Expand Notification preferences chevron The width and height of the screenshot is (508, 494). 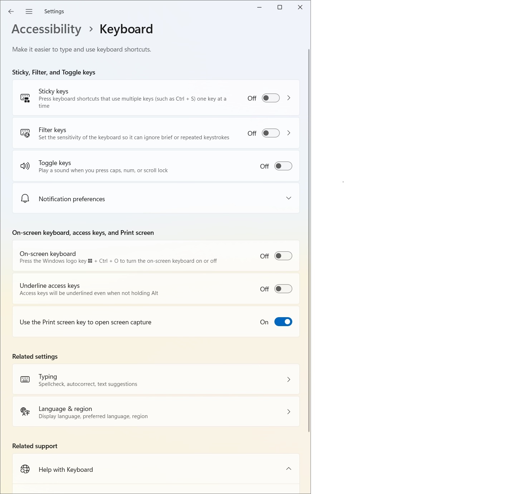(x=289, y=198)
